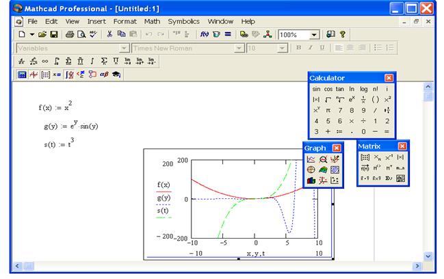Click the Insert Function f(x) icon
This screenshot has height=279, width=444.
[205, 34]
